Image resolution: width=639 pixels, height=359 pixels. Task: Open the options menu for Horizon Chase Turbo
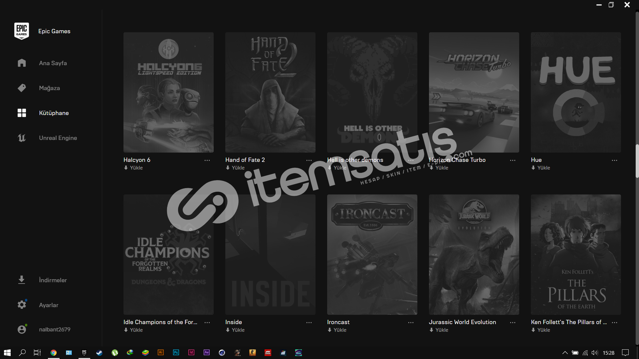513,160
